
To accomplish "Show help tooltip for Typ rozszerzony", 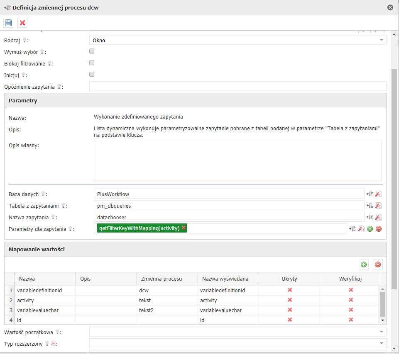I will (x=47, y=344).
